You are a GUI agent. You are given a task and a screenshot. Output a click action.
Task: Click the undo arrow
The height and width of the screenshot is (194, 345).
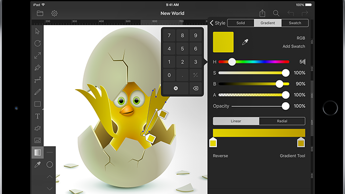pyautogui.click(x=291, y=13)
